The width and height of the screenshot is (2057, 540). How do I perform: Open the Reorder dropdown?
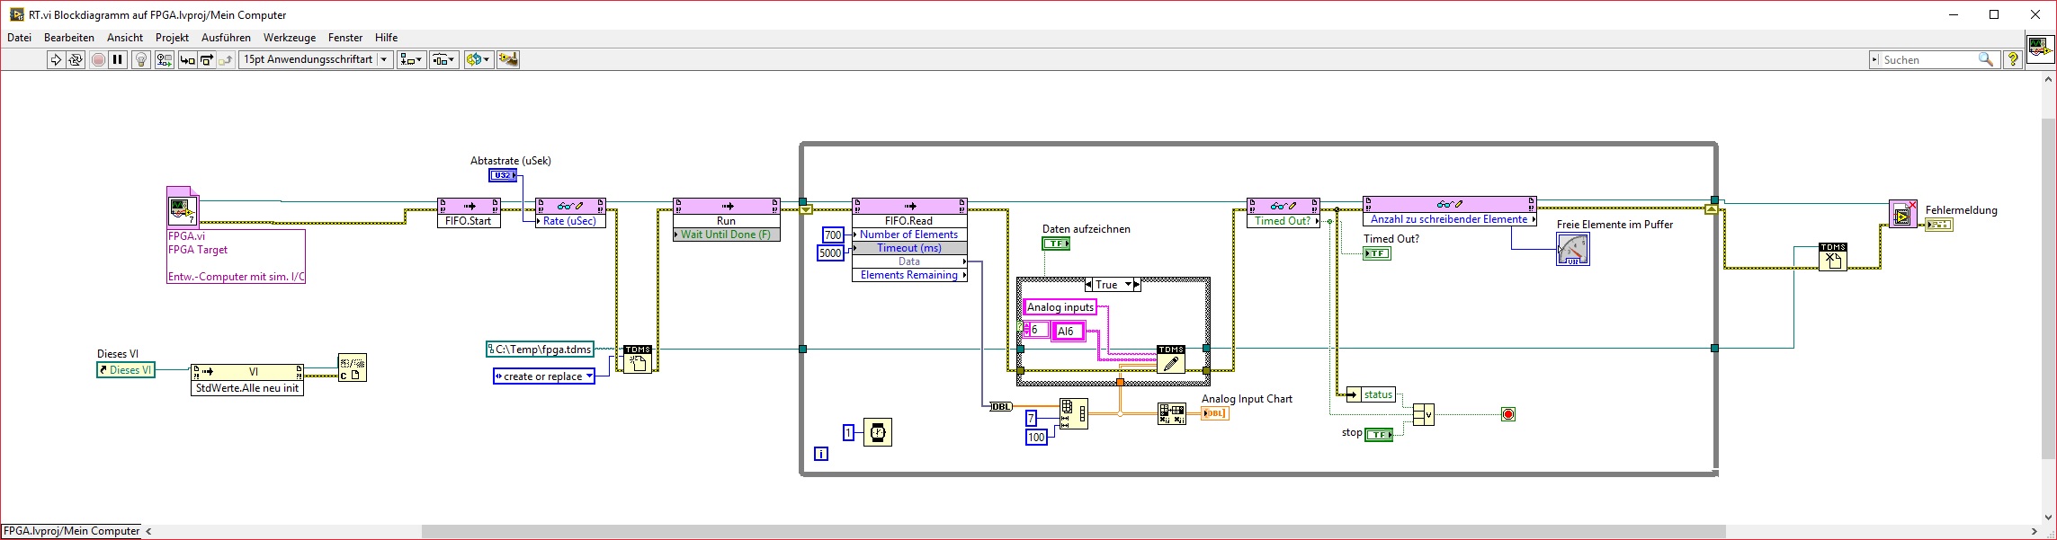[478, 59]
